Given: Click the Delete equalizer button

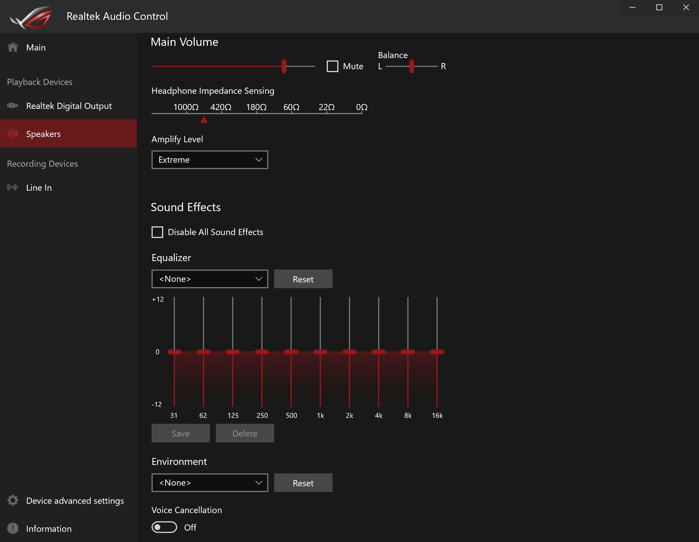Looking at the screenshot, I should (245, 433).
